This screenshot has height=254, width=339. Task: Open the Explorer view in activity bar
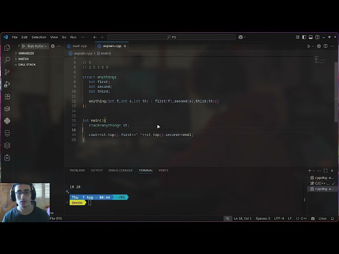pos(7,48)
